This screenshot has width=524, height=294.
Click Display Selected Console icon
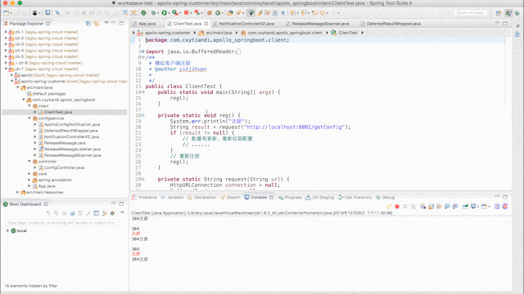pyautogui.click(x=473, y=207)
